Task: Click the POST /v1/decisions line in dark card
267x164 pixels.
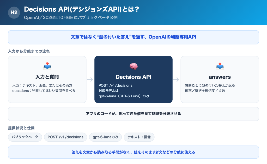Action: pyautogui.click(x=116, y=85)
